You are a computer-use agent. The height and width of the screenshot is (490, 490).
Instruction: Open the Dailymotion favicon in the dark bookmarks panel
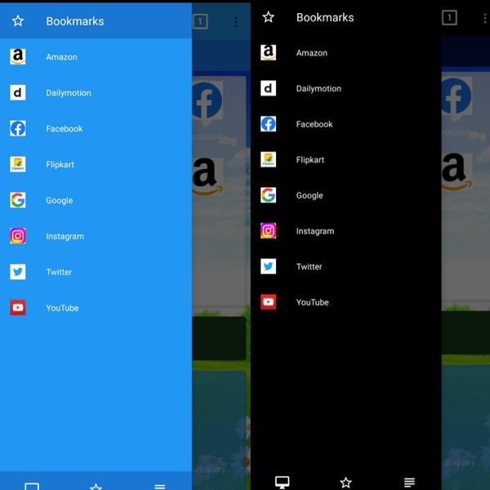click(x=268, y=88)
